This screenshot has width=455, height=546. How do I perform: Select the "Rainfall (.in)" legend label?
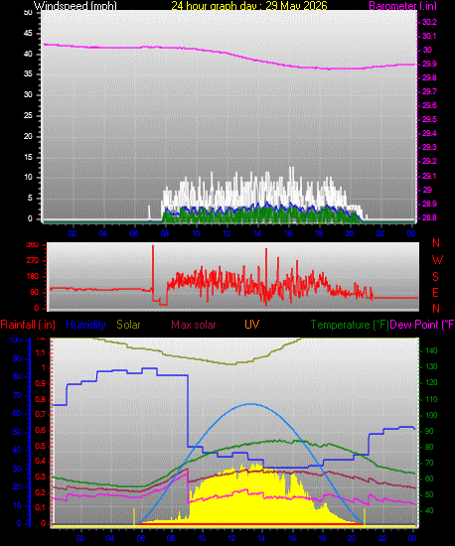(28, 325)
